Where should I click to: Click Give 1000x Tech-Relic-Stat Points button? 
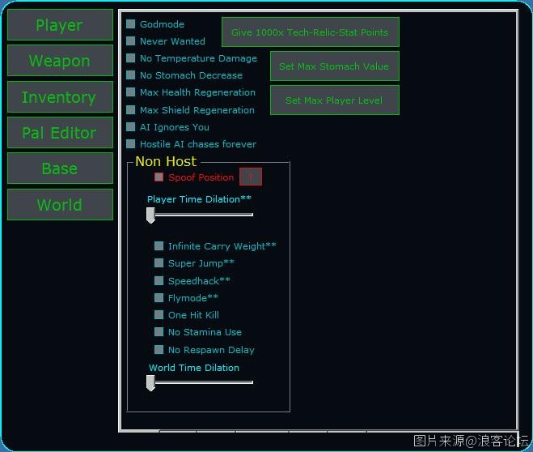(x=310, y=32)
